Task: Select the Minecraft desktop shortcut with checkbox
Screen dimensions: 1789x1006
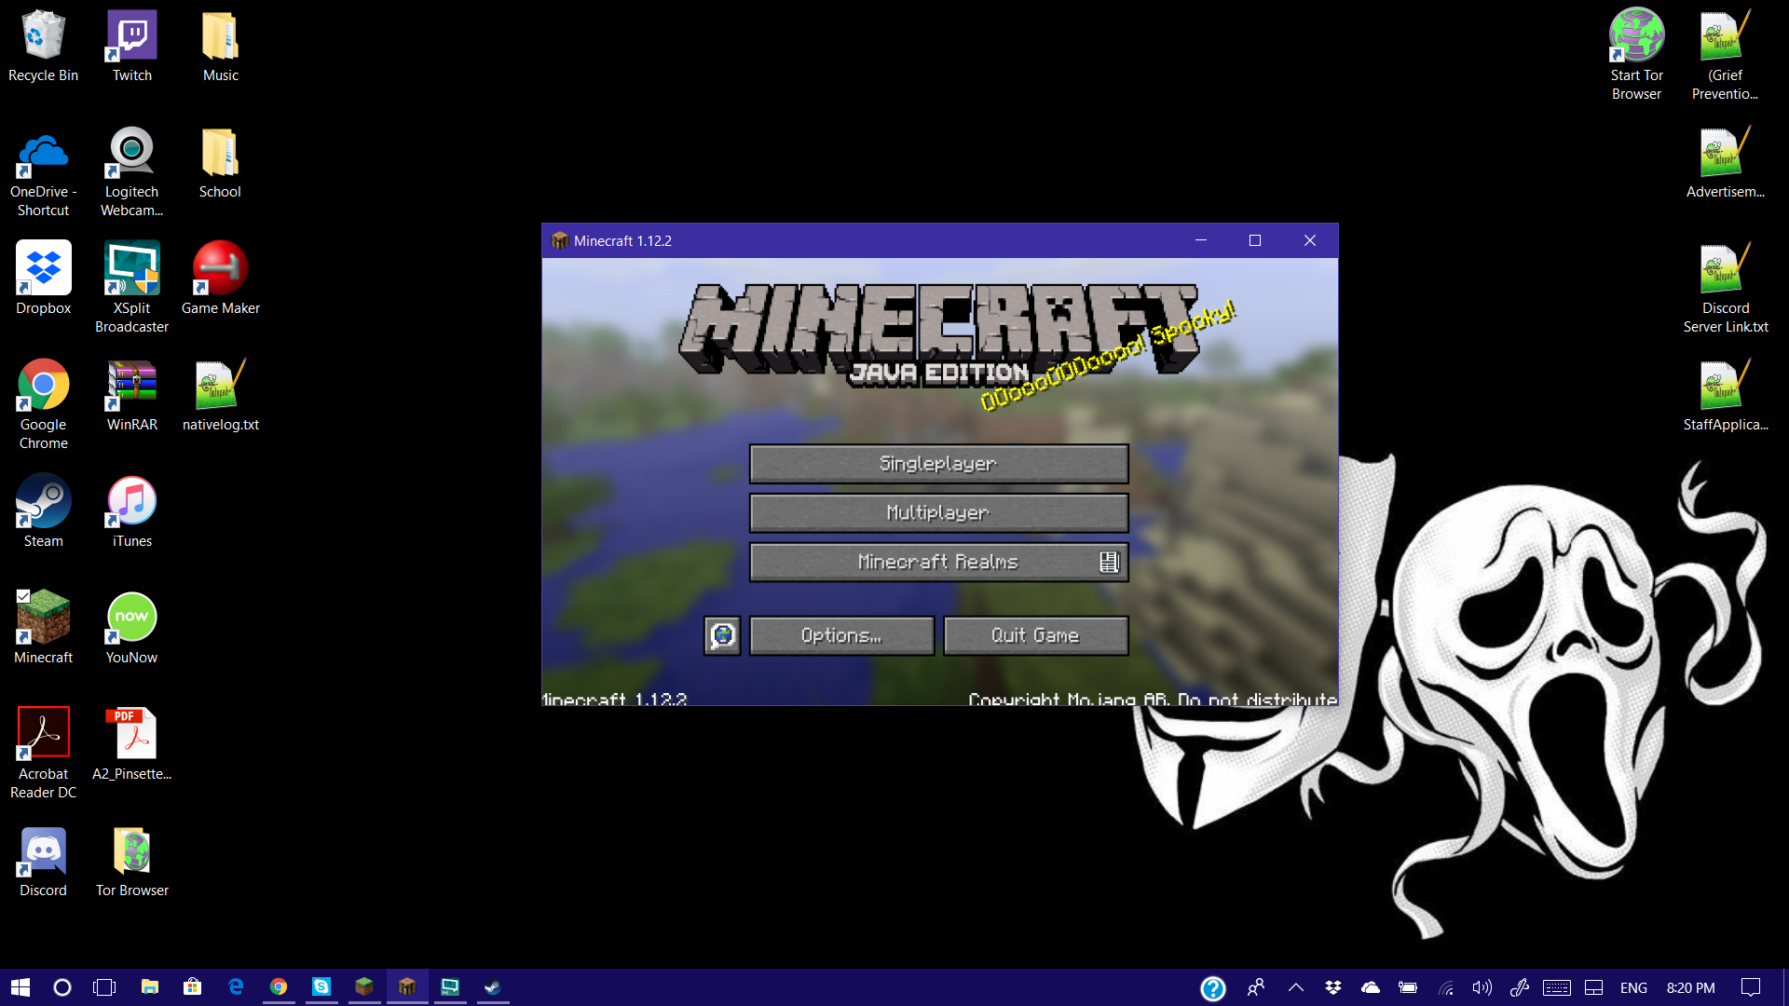Action: pyautogui.click(x=43, y=628)
